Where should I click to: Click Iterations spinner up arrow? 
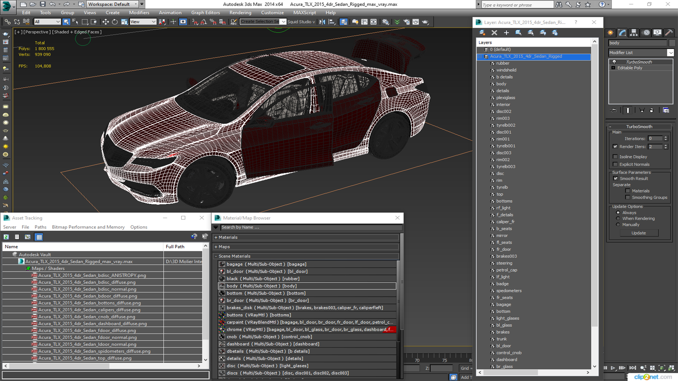pyautogui.click(x=666, y=137)
